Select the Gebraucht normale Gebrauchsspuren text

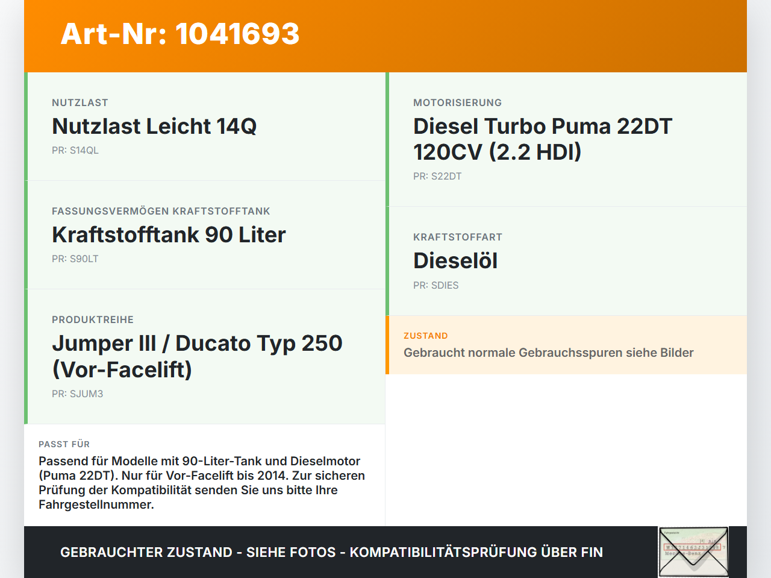[x=549, y=353]
